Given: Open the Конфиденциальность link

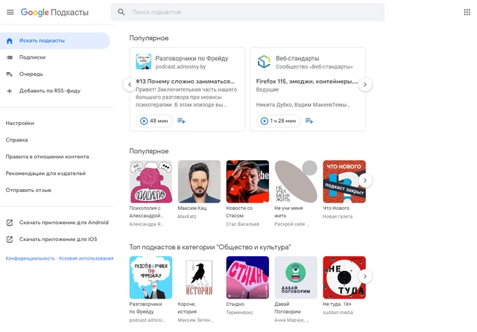Looking at the screenshot, I should (x=30, y=258).
